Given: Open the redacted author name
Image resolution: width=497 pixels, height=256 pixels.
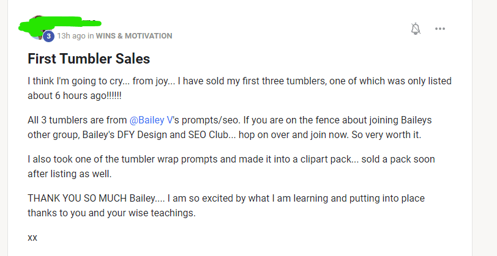Looking at the screenshot, I should [61, 25].
